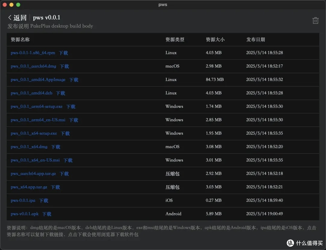Download pws-0.0.1.ipa via 下载
Screen dimensions: 326x250
(x=43, y=201)
